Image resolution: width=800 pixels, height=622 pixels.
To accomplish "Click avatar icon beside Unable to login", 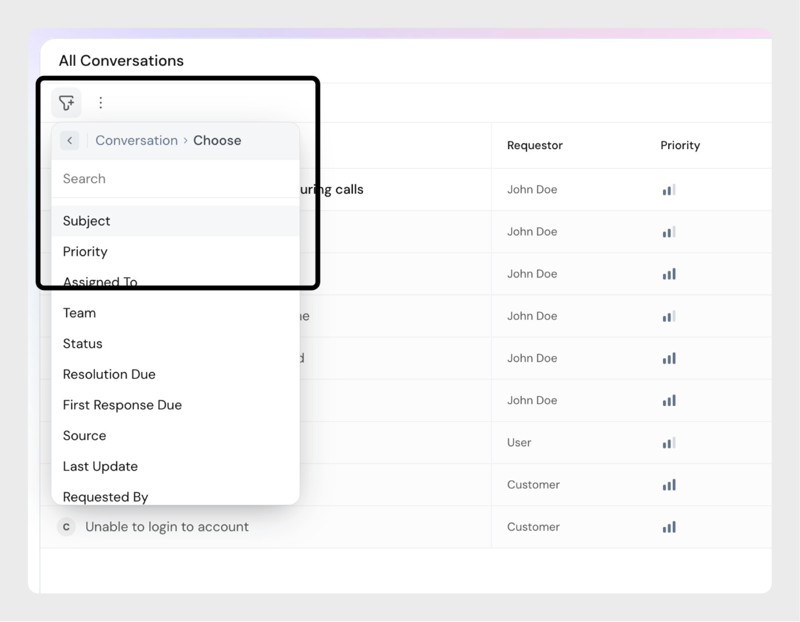I will pos(66,527).
